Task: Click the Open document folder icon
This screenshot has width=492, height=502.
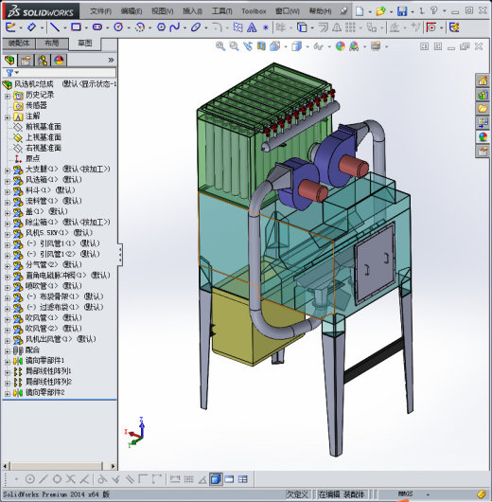Action: point(380,11)
